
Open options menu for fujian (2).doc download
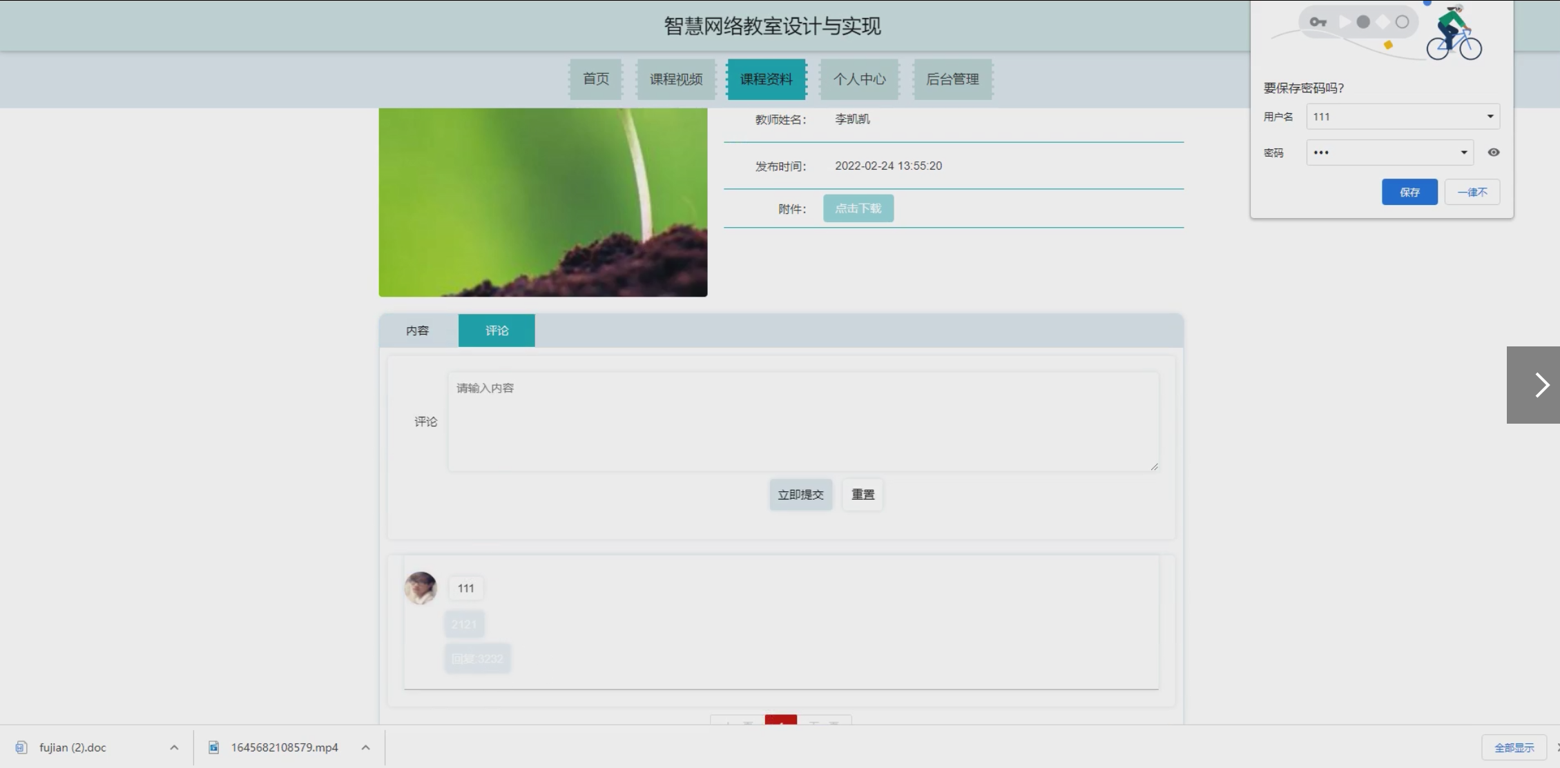click(174, 747)
